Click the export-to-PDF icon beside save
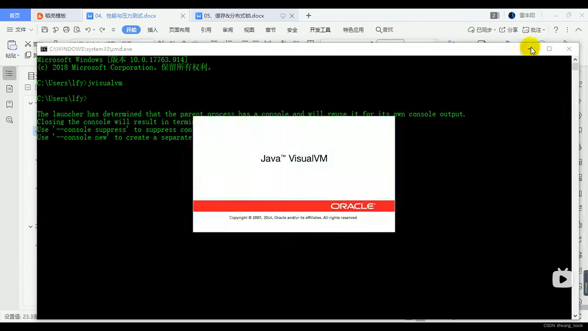The height and width of the screenshot is (331, 588). pyautogui.click(x=55, y=30)
